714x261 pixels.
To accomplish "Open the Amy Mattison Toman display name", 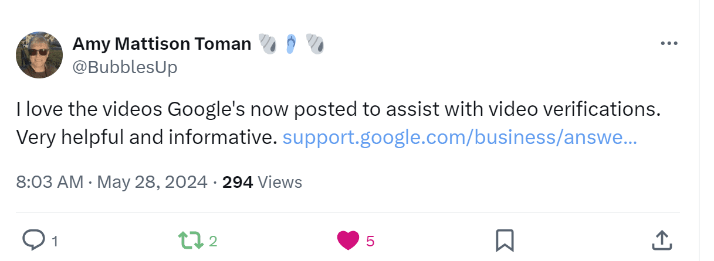I will tap(161, 43).
